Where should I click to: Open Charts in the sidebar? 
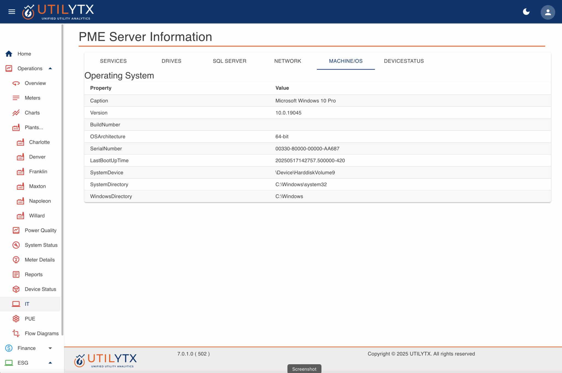32,113
